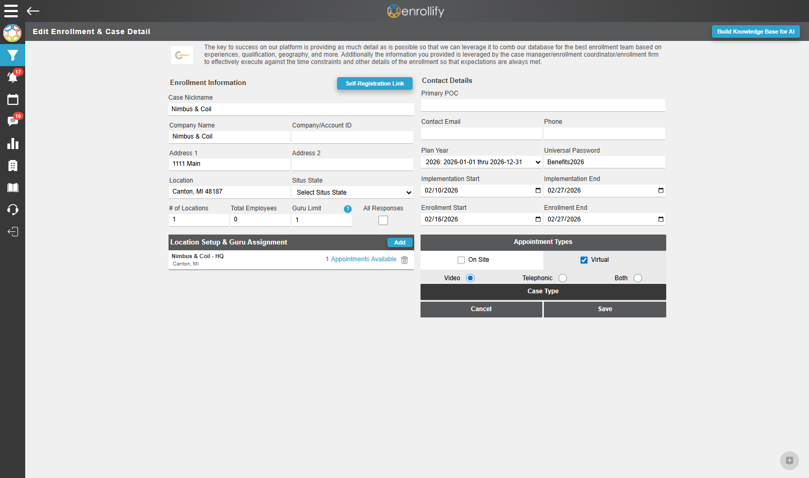Open Implementation Start date picker icon
Screen dimensions: 809x478
[538, 190]
